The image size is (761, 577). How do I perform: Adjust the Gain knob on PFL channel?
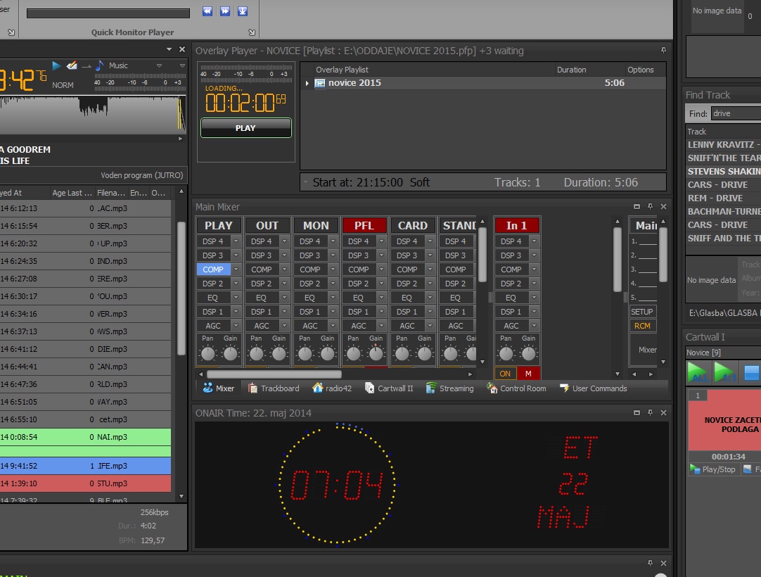tap(376, 353)
